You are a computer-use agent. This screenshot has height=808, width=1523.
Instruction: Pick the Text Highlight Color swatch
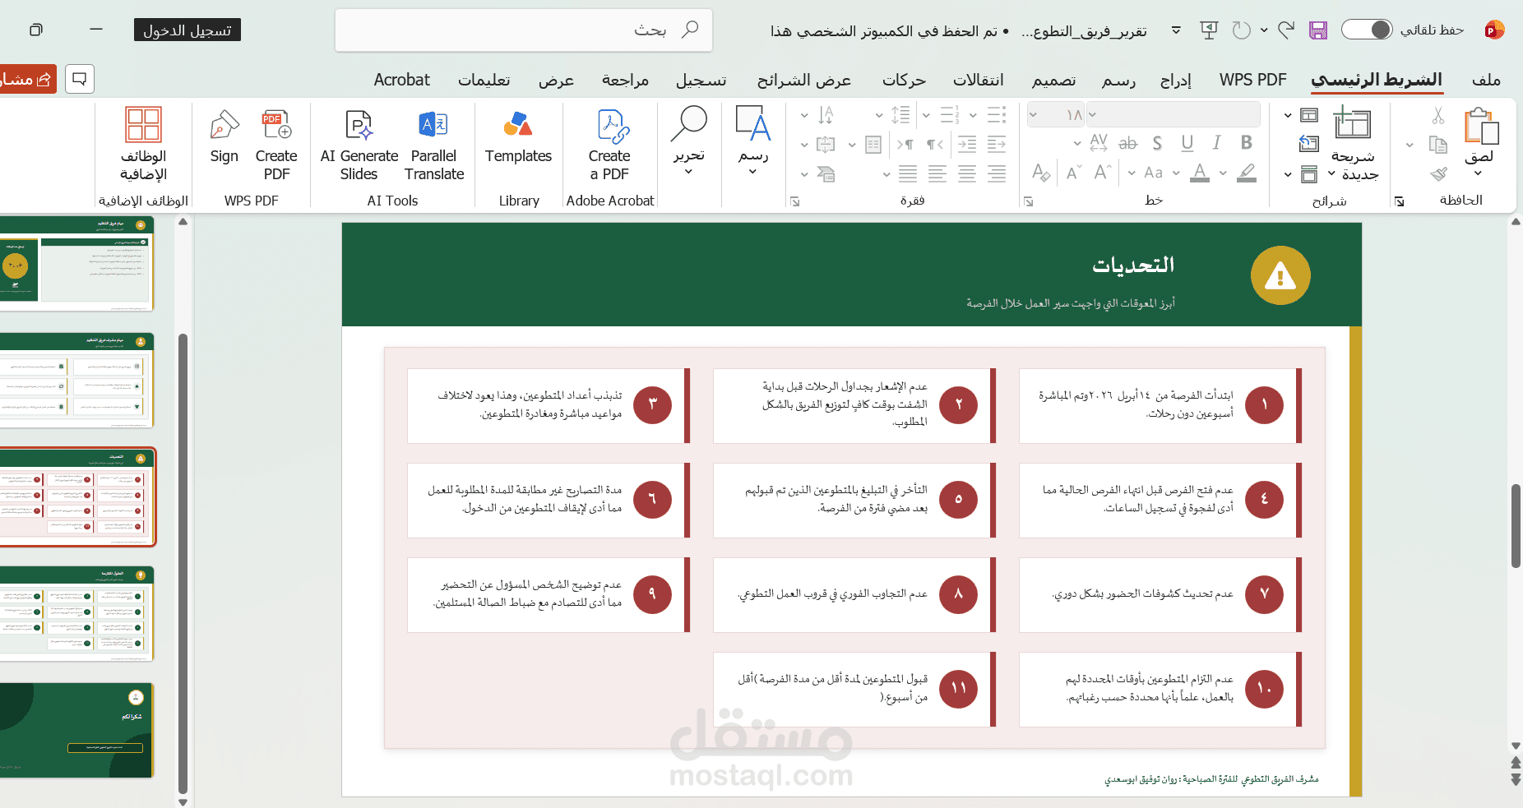click(x=1247, y=173)
